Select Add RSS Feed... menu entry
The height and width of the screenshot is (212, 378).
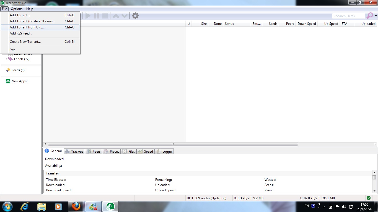[40, 33]
